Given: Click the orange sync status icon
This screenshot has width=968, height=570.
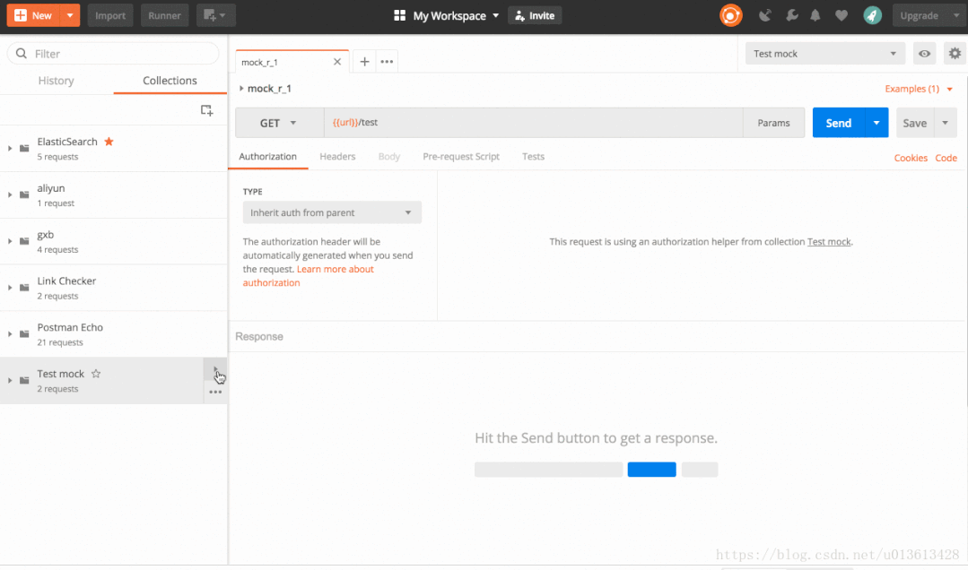Looking at the screenshot, I should pyautogui.click(x=731, y=15).
